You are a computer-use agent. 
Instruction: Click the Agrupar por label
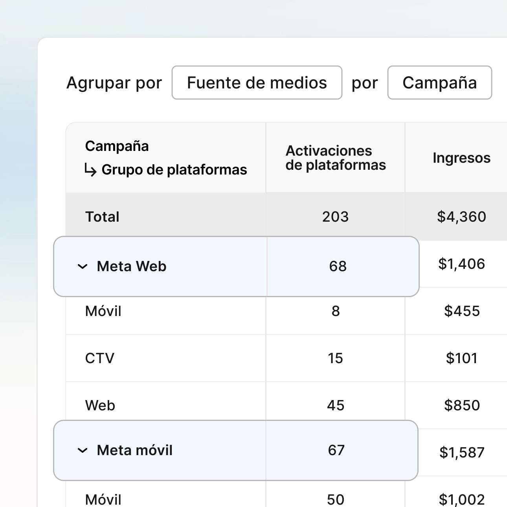[x=114, y=83]
